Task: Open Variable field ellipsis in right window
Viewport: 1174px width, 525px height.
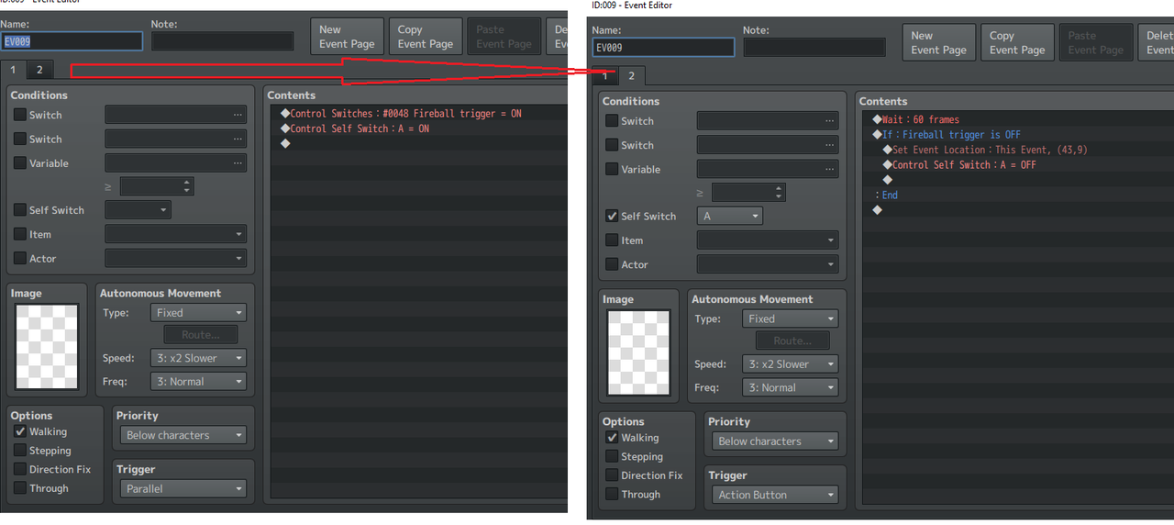Action: click(829, 169)
